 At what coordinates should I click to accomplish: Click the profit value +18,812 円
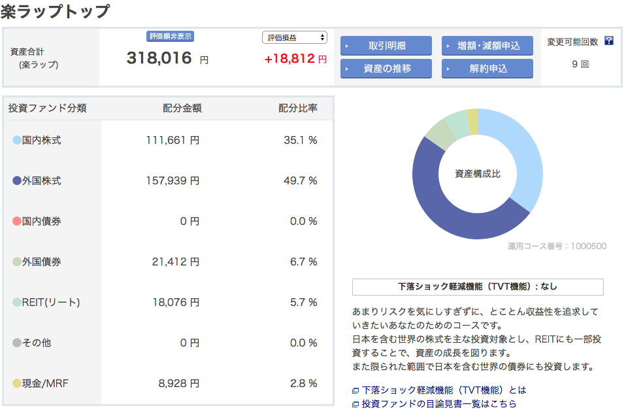[x=295, y=59]
